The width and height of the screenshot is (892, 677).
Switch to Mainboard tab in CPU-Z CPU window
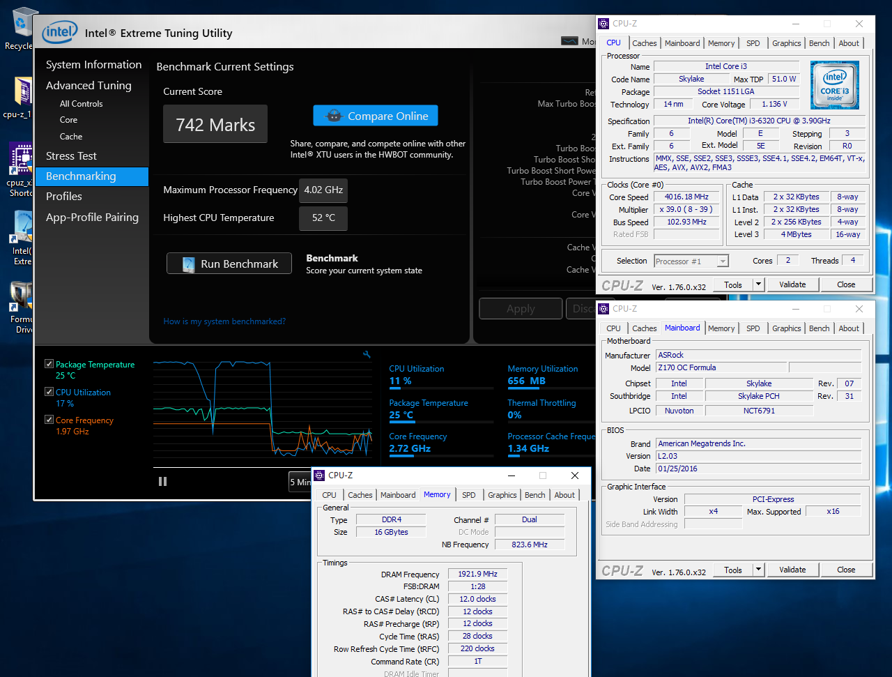tap(682, 43)
